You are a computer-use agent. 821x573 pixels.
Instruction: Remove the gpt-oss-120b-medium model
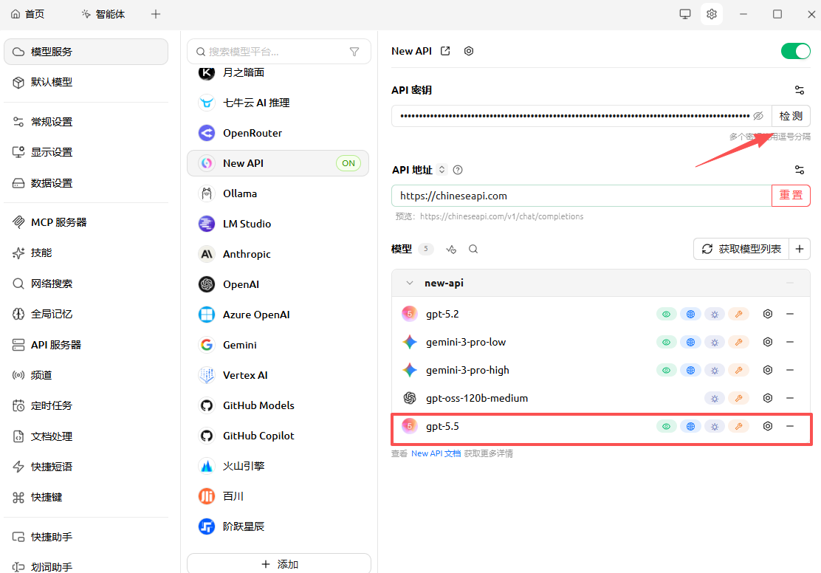[x=789, y=398]
